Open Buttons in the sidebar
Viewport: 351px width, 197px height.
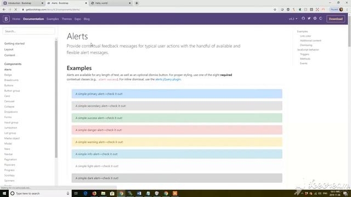click(9, 85)
